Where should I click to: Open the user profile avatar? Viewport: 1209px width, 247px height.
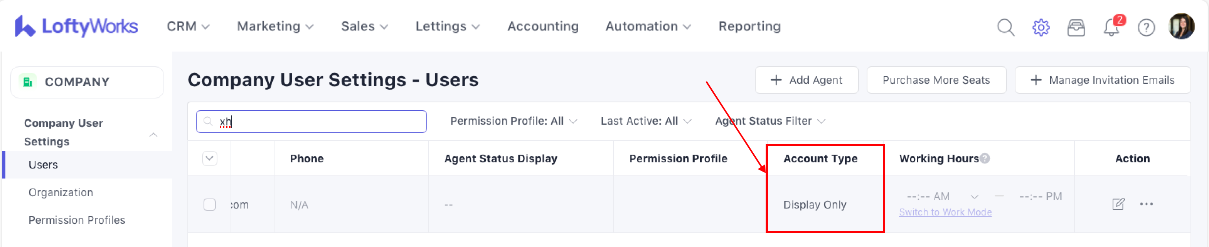[x=1181, y=26]
